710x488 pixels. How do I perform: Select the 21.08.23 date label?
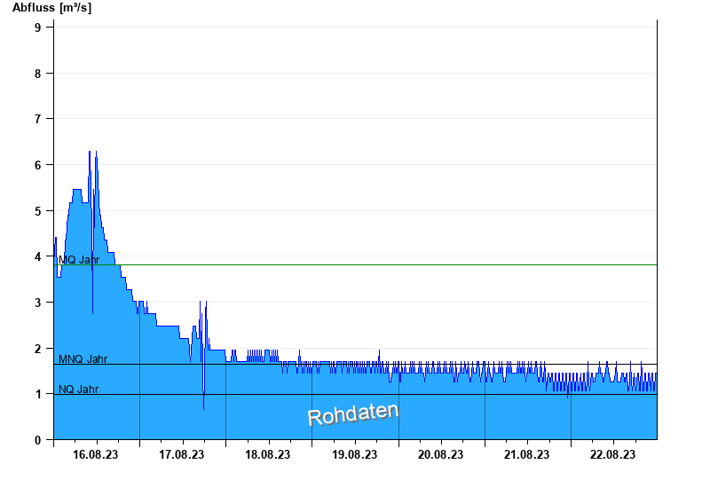pyautogui.click(x=526, y=454)
